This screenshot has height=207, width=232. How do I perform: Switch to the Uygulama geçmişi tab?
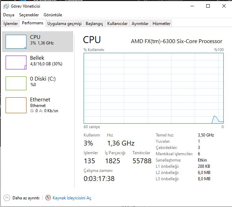click(64, 24)
